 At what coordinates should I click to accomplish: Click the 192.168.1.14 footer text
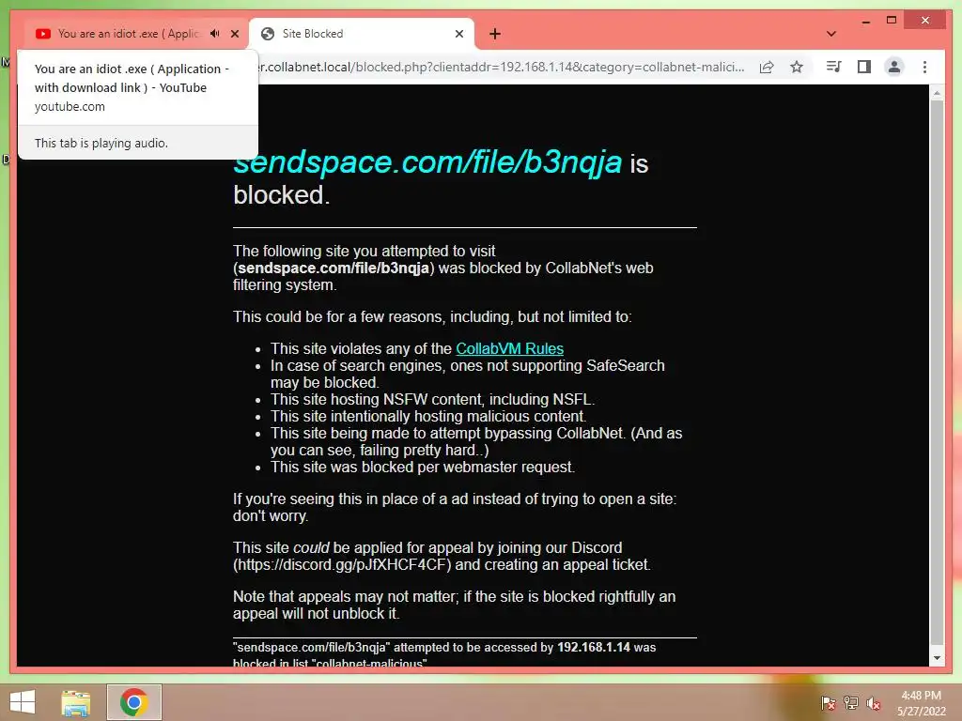[594, 648]
